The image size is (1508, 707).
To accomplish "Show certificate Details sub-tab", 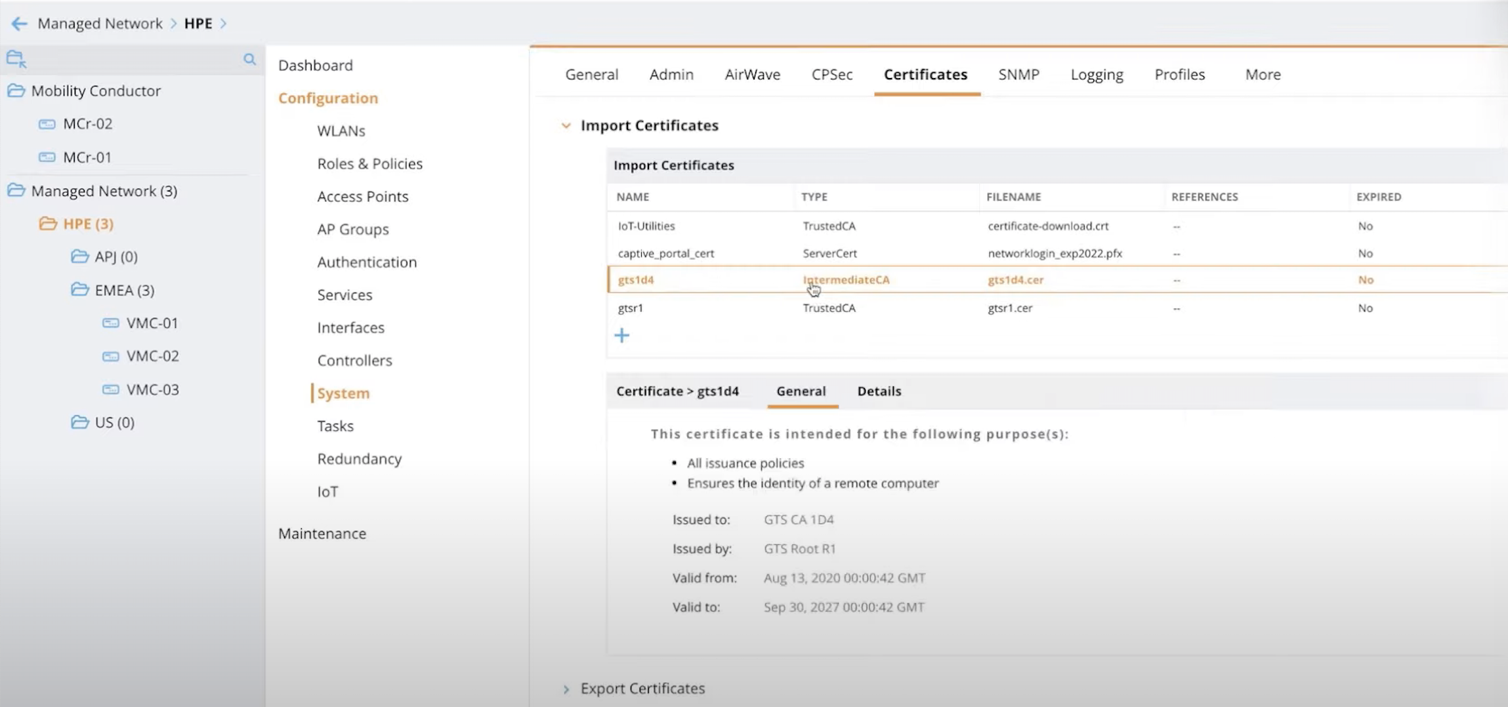I will [879, 391].
